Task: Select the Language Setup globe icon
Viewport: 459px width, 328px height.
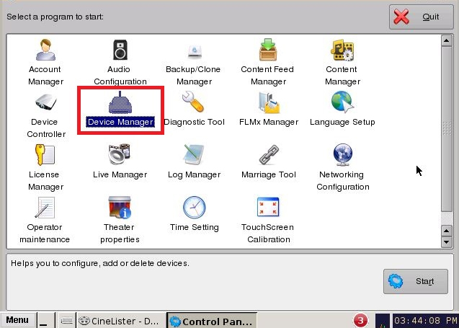Action: tap(342, 102)
